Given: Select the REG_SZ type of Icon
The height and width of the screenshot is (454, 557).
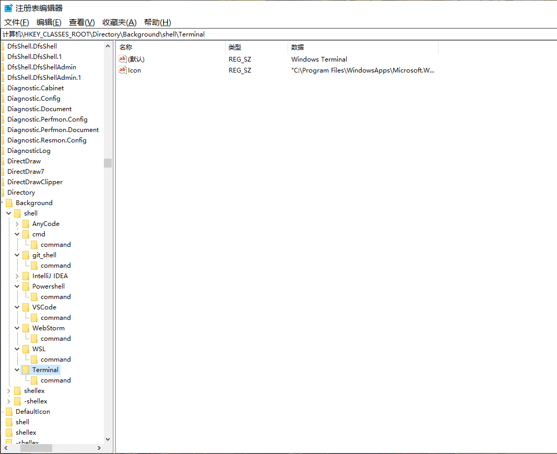Looking at the screenshot, I should point(240,70).
